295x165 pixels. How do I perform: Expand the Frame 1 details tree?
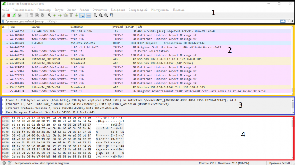tap(3, 100)
